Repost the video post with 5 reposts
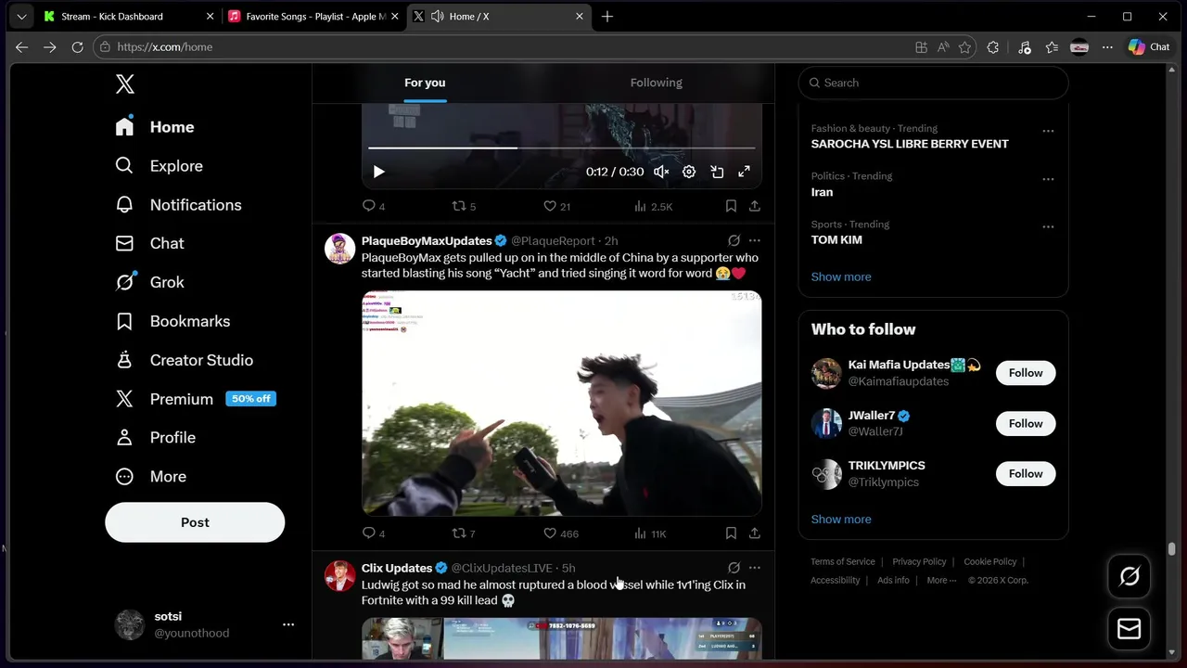The width and height of the screenshot is (1187, 668). point(464,206)
